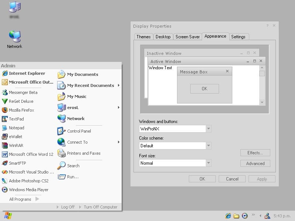Open My Music folder icon
Image resolution: width=295 pixels, height=221 pixels.
[61, 97]
